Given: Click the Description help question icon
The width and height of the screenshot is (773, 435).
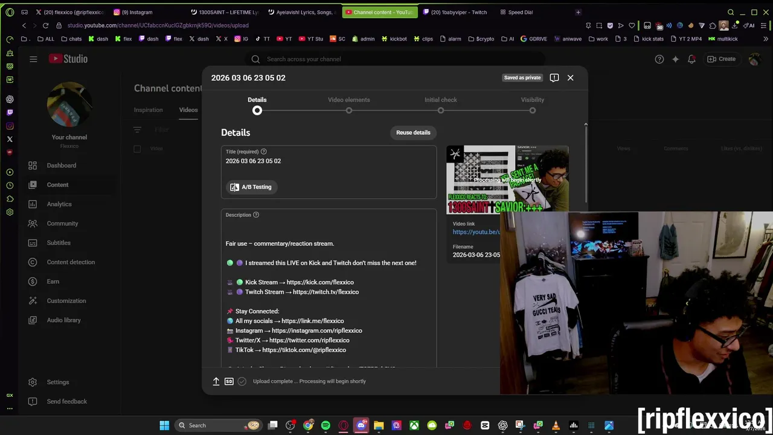Looking at the screenshot, I should point(256,215).
